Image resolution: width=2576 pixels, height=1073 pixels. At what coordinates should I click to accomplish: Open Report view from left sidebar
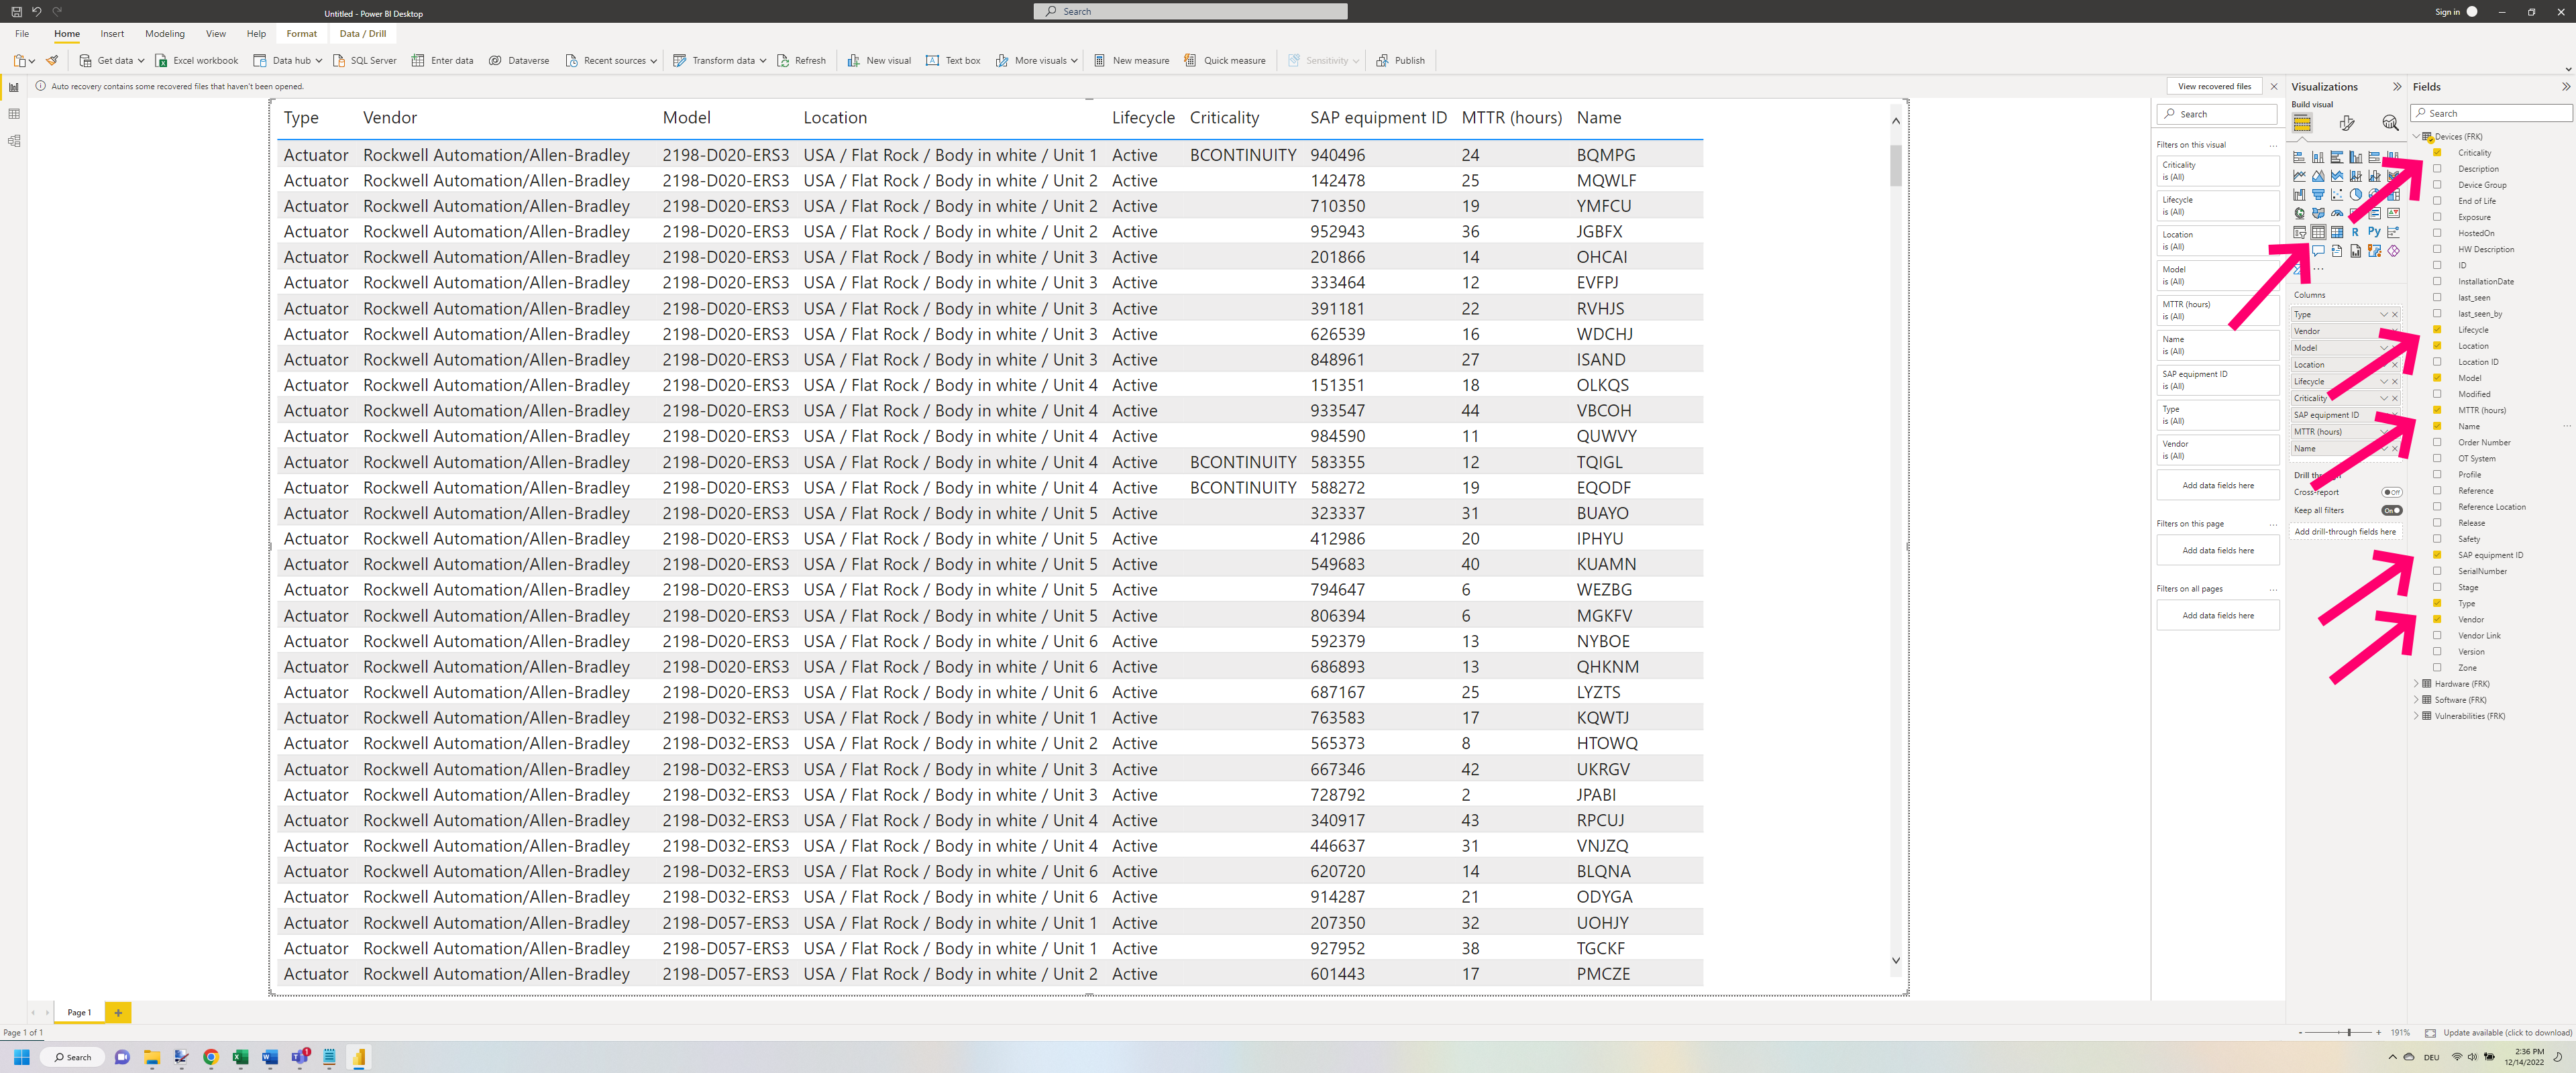pyautogui.click(x=14, y=87)
